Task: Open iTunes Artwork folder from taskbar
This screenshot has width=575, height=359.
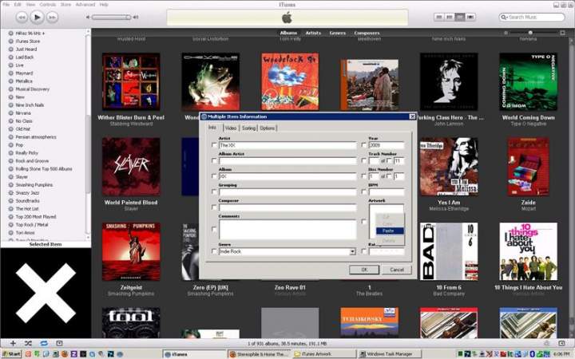Action: coord(323,354)
